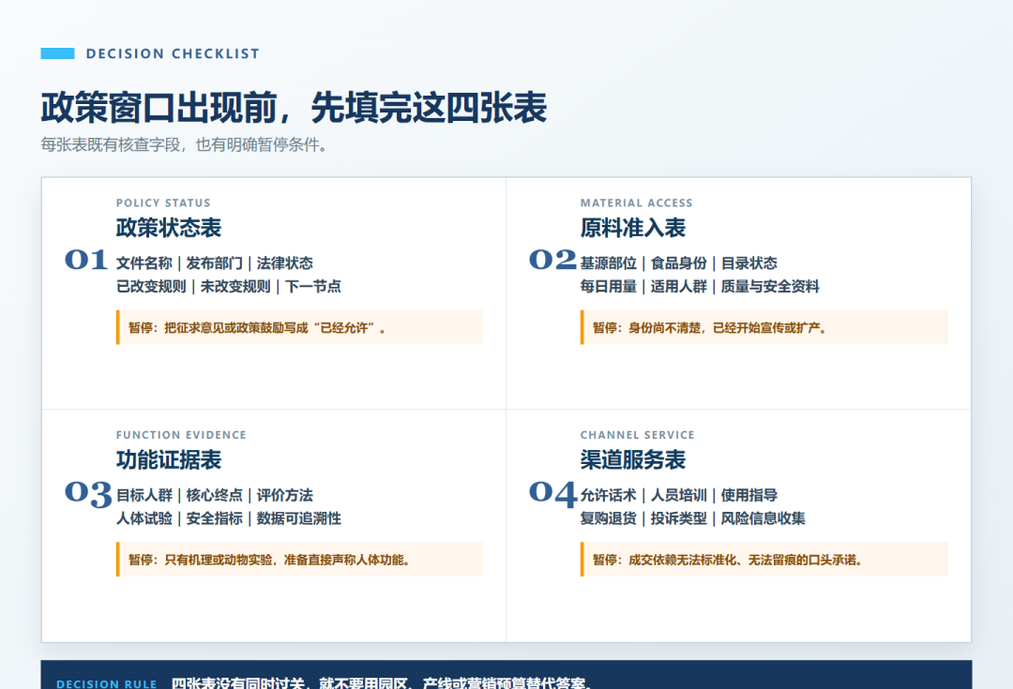1013x689 pixels.
Task: Click the MATERIAL ACCESS label
Action: 636,202
